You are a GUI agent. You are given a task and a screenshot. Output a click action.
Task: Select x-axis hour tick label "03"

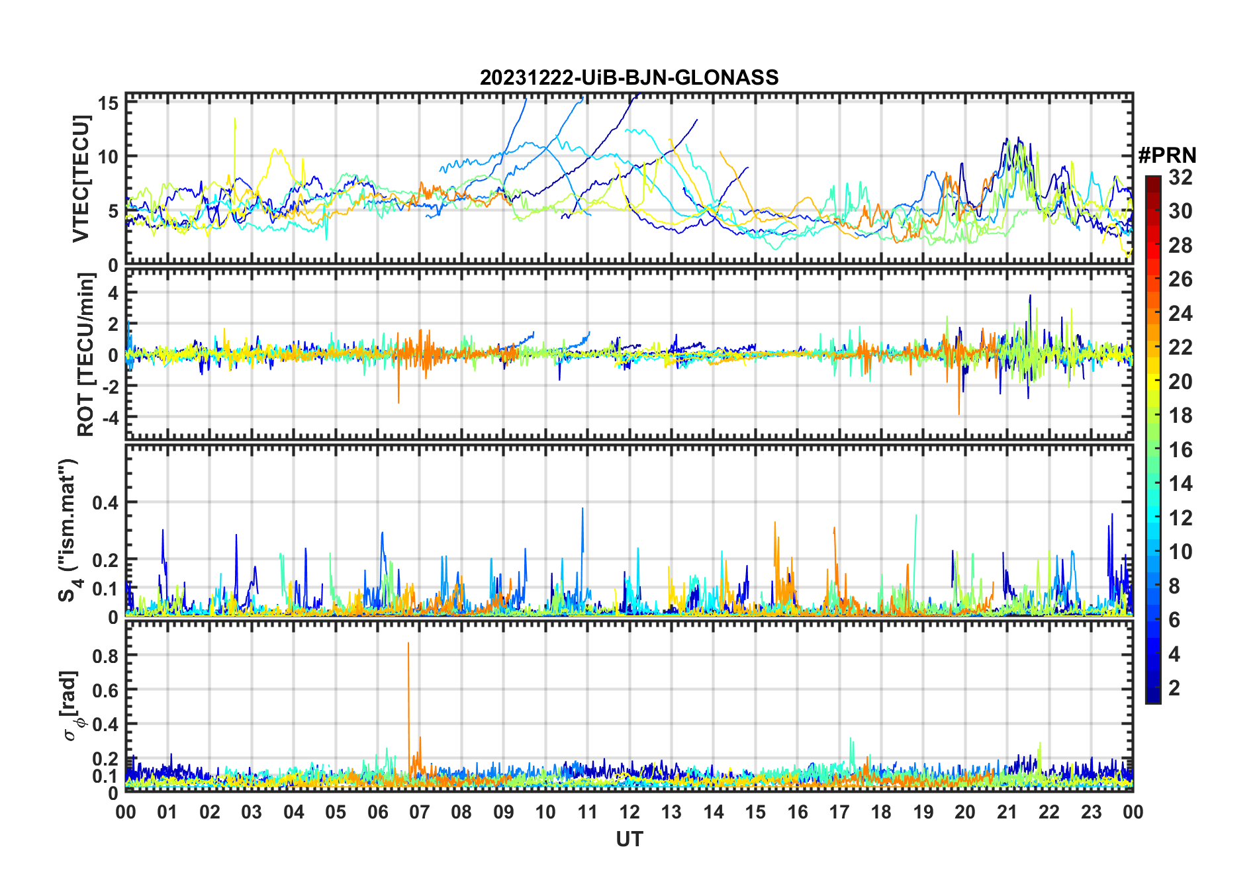[252, 812]
